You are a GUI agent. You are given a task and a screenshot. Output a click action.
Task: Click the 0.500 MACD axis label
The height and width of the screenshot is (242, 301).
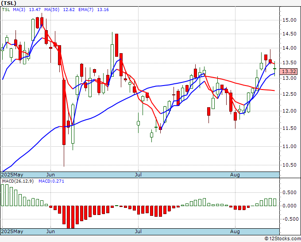(289, 193)
